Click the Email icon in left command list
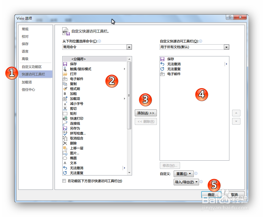Viewport: 263px width, 217px height. (x=65, y=79)
